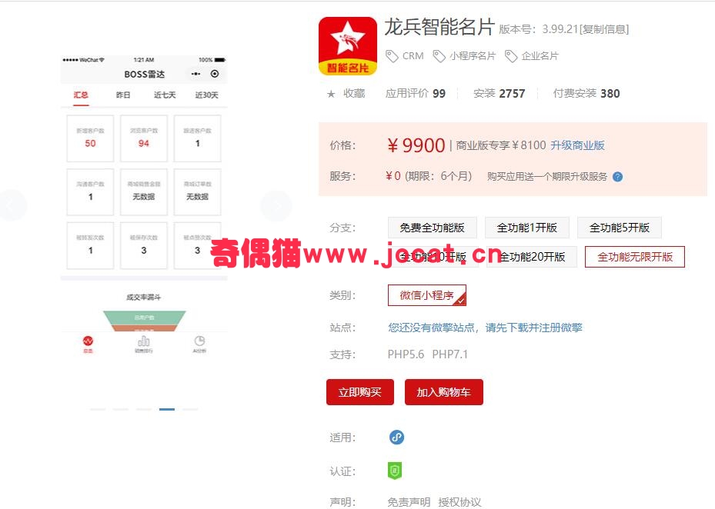This screenshot has height=509, width=715.
Task: Switch to 昨日 tab in preview
Action: click(122, 95)
